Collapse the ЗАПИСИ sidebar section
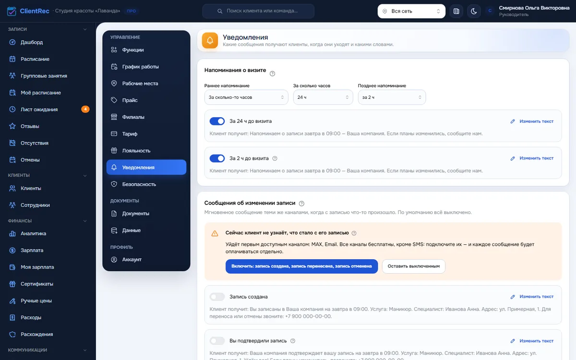This screenshot has height=360, width=576. tap(48, 29)
